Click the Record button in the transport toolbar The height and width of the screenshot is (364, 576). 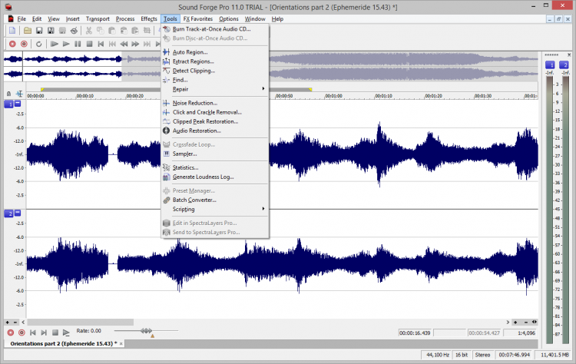pyautogui.click(x=11, y=44)
